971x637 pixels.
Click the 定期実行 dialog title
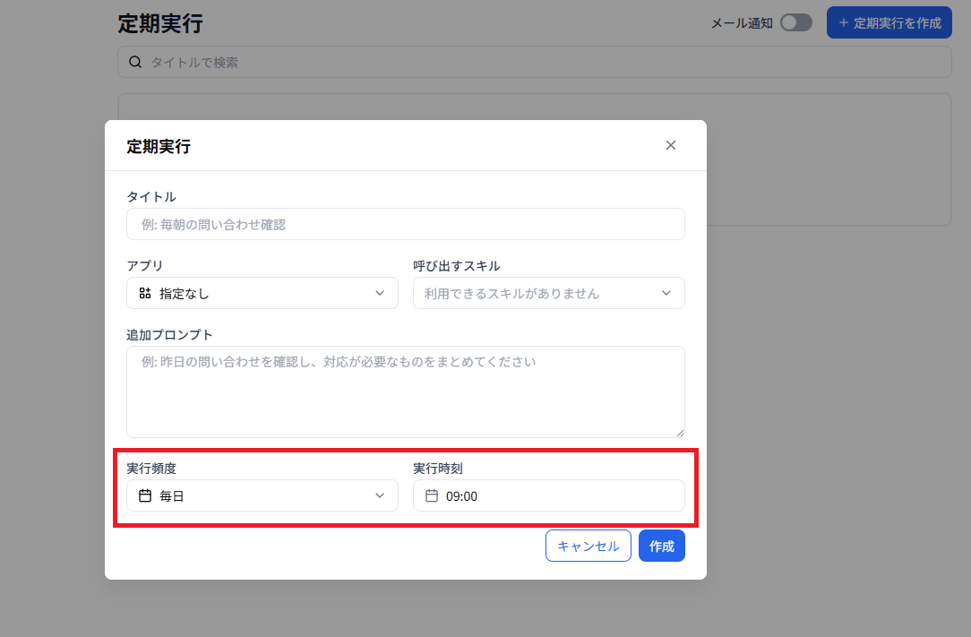pos(159,146)
